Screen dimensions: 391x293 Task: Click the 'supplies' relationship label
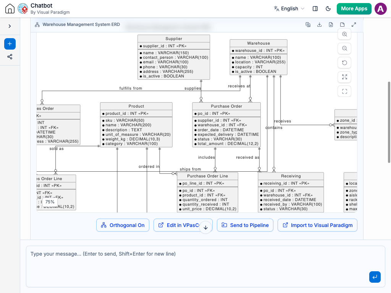click(x=193, y=88)
